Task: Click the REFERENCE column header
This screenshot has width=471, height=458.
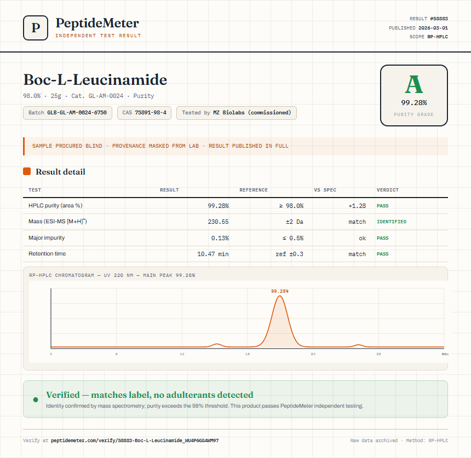Action: 254,190
